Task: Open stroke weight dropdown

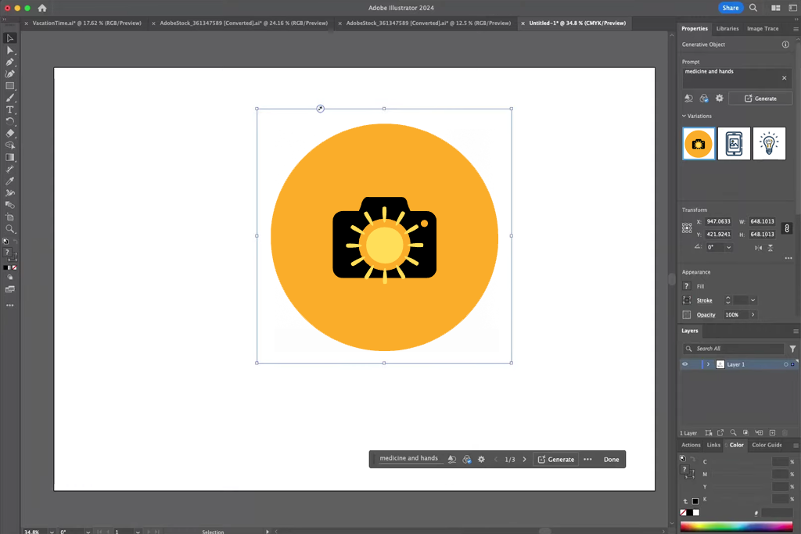Action: tap(753, 300)
